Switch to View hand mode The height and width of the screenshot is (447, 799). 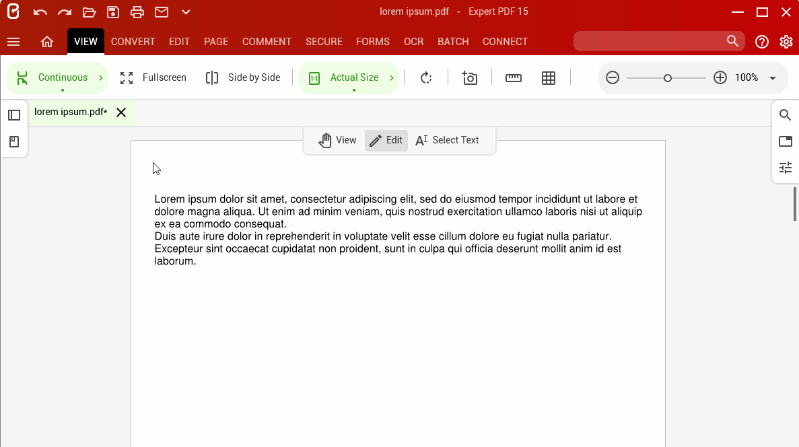[337, 140]
